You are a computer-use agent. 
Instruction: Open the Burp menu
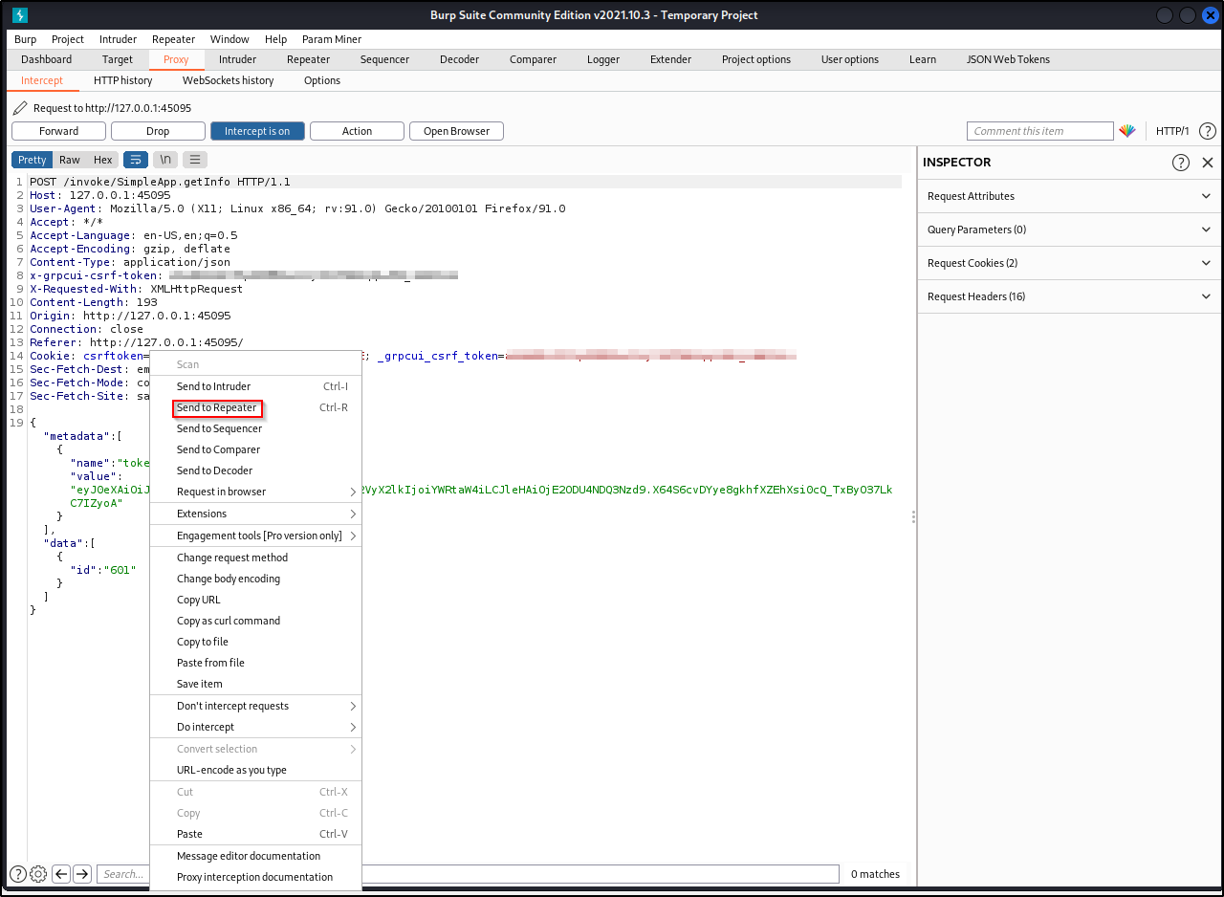click(25, 39)
